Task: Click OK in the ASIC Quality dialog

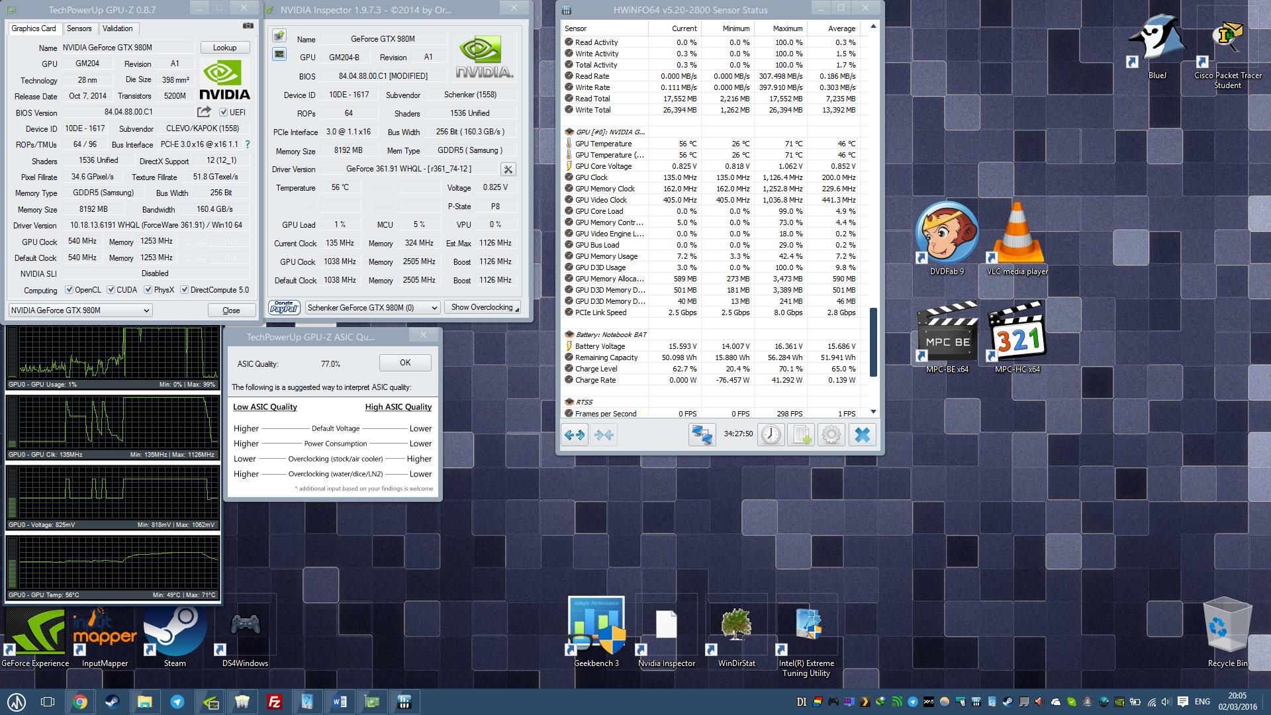Action: point(405,363)
